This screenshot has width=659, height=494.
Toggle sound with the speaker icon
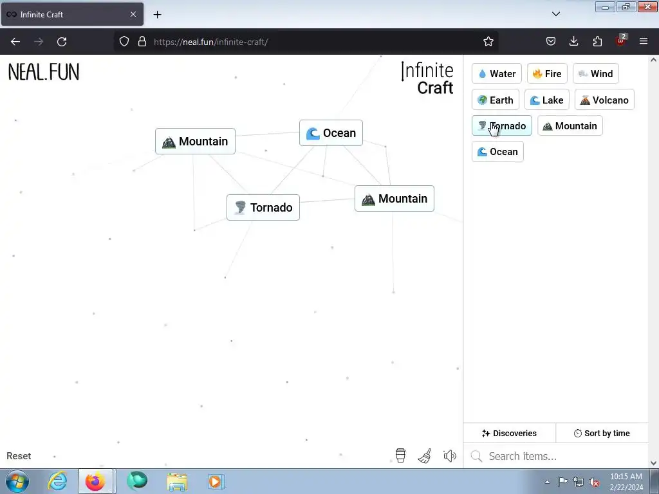(x=450, y=456)
